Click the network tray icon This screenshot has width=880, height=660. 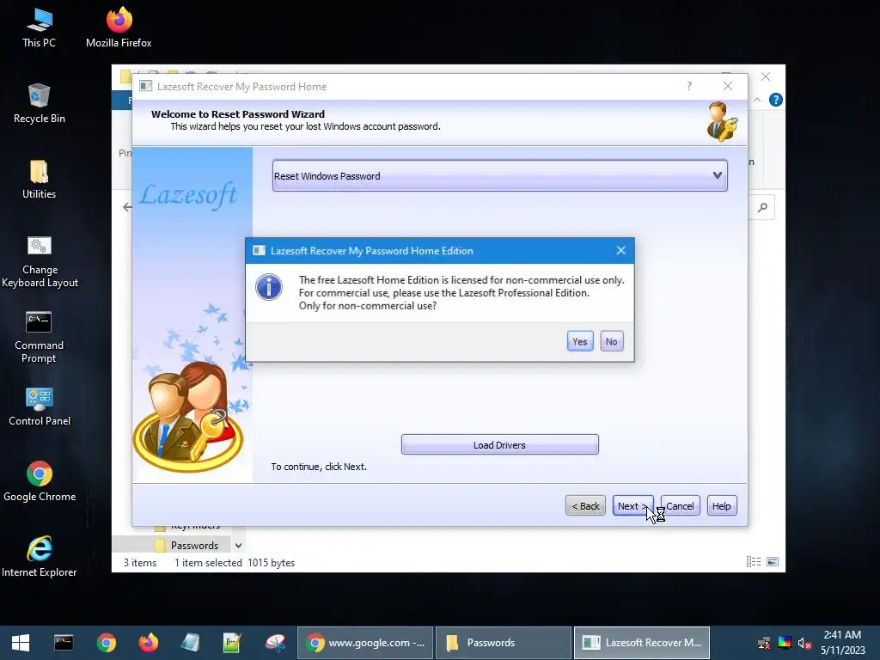click(764, 643)
